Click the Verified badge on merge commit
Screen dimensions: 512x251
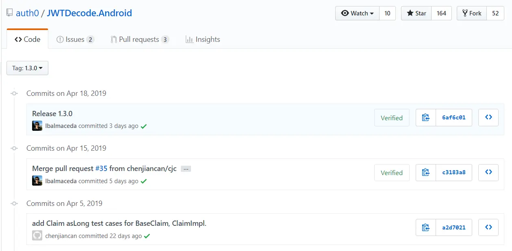[x=392, y=173]
